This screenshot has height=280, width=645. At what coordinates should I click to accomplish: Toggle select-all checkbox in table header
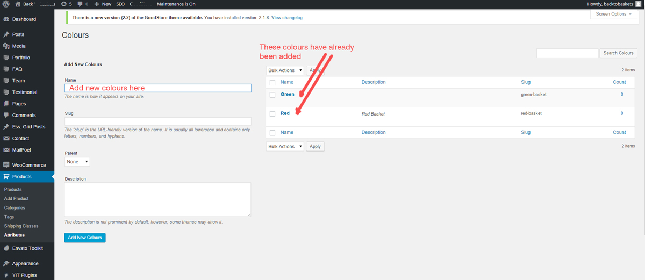coord(273,83)
